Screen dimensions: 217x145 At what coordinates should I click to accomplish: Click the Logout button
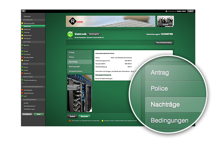(190, 11)
